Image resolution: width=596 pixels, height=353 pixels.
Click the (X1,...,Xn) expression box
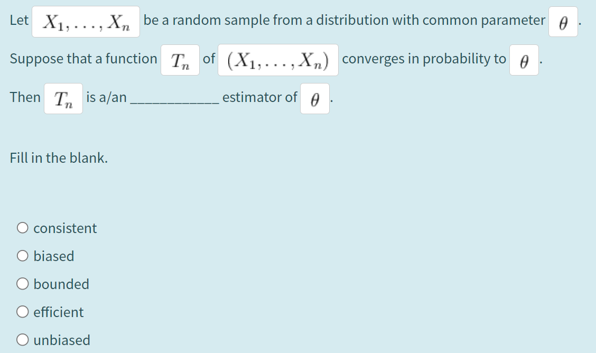pos(278,60)
